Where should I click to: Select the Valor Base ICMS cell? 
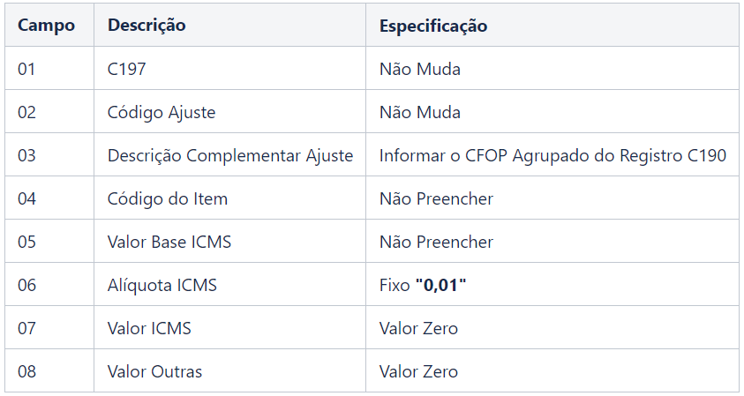point(169,242)
